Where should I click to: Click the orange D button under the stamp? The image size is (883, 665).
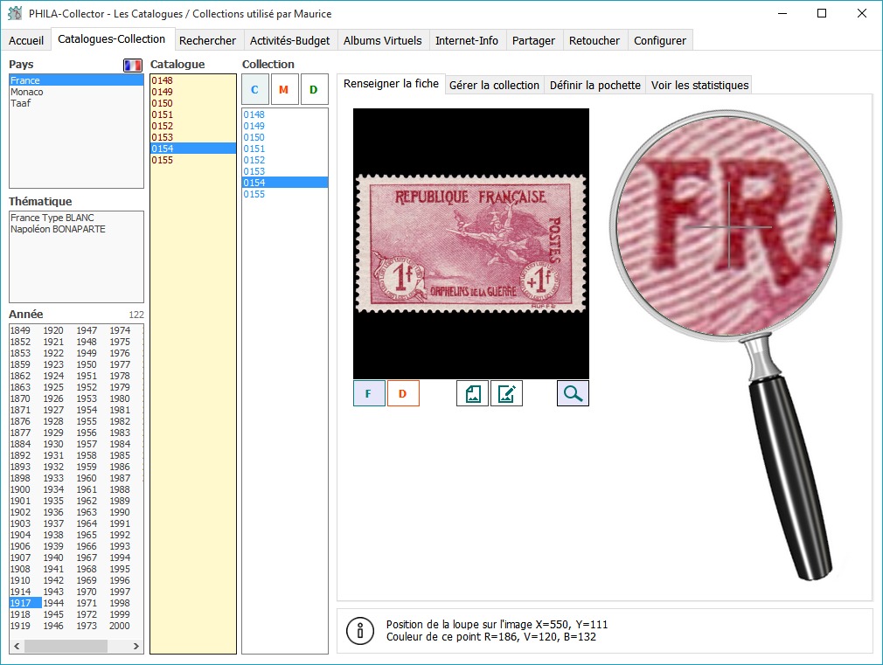click(403, 393)
